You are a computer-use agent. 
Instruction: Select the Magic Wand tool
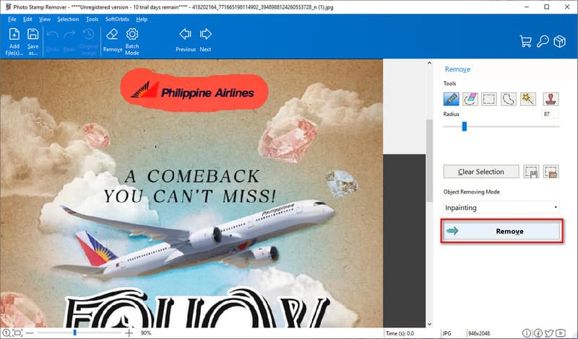pos(528,99)
